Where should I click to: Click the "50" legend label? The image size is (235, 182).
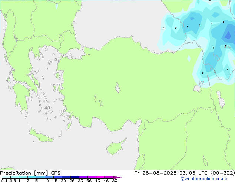click(115, 181)
